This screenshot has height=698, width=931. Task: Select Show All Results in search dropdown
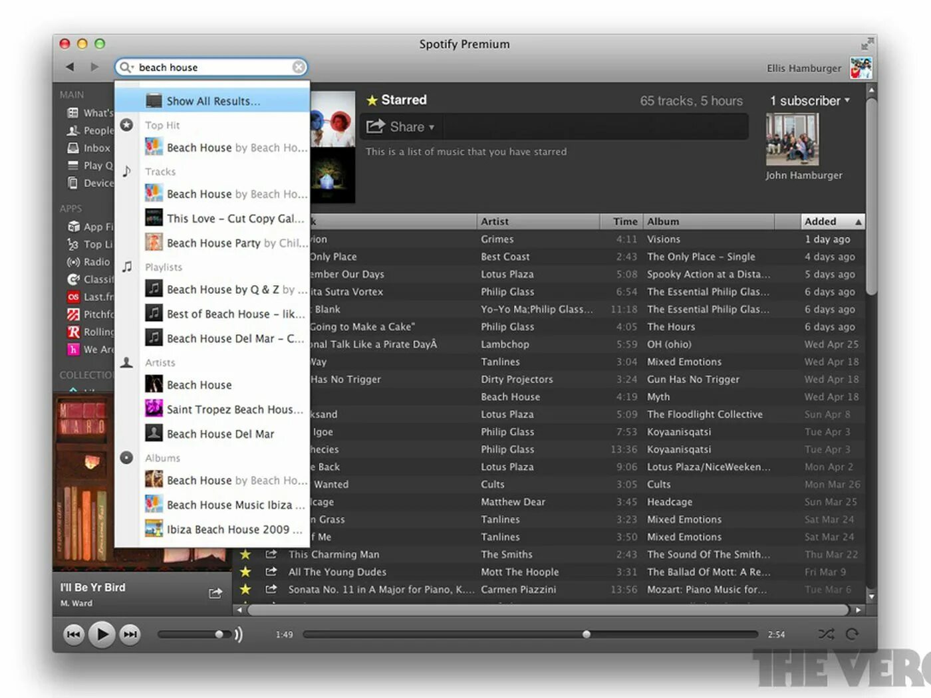[212, 101]
